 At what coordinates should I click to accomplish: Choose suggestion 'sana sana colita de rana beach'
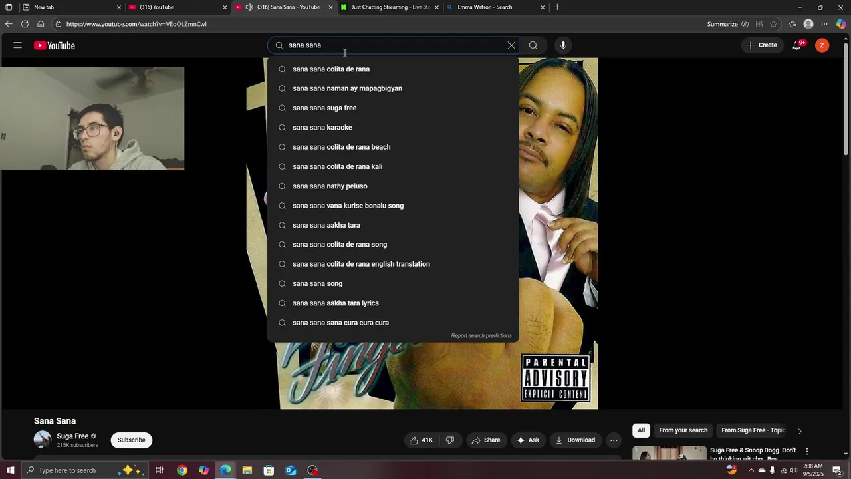(393, 147)
